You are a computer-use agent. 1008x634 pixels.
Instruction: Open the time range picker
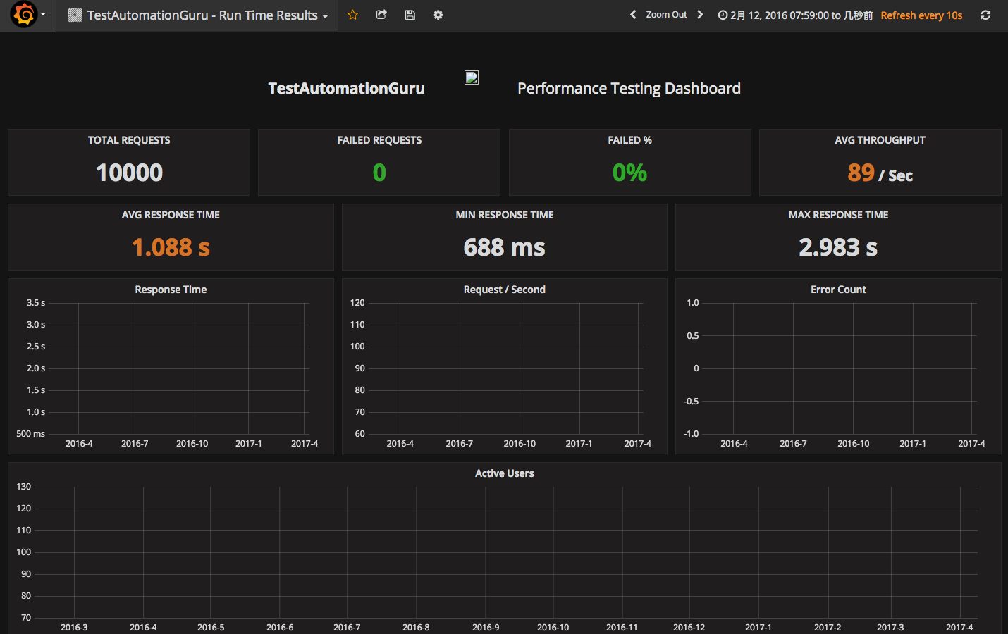tap(795, 15)
